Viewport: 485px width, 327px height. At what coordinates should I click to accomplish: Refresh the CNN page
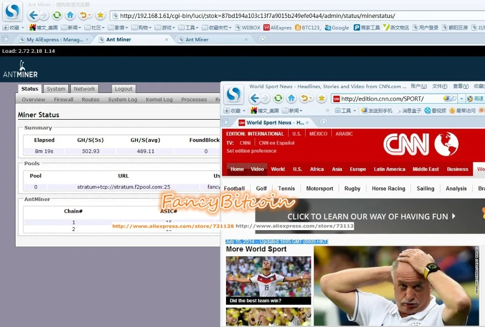278,98
